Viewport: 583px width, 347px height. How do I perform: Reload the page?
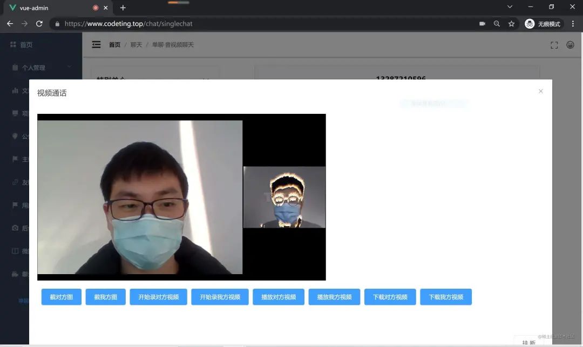coord(39,23)
